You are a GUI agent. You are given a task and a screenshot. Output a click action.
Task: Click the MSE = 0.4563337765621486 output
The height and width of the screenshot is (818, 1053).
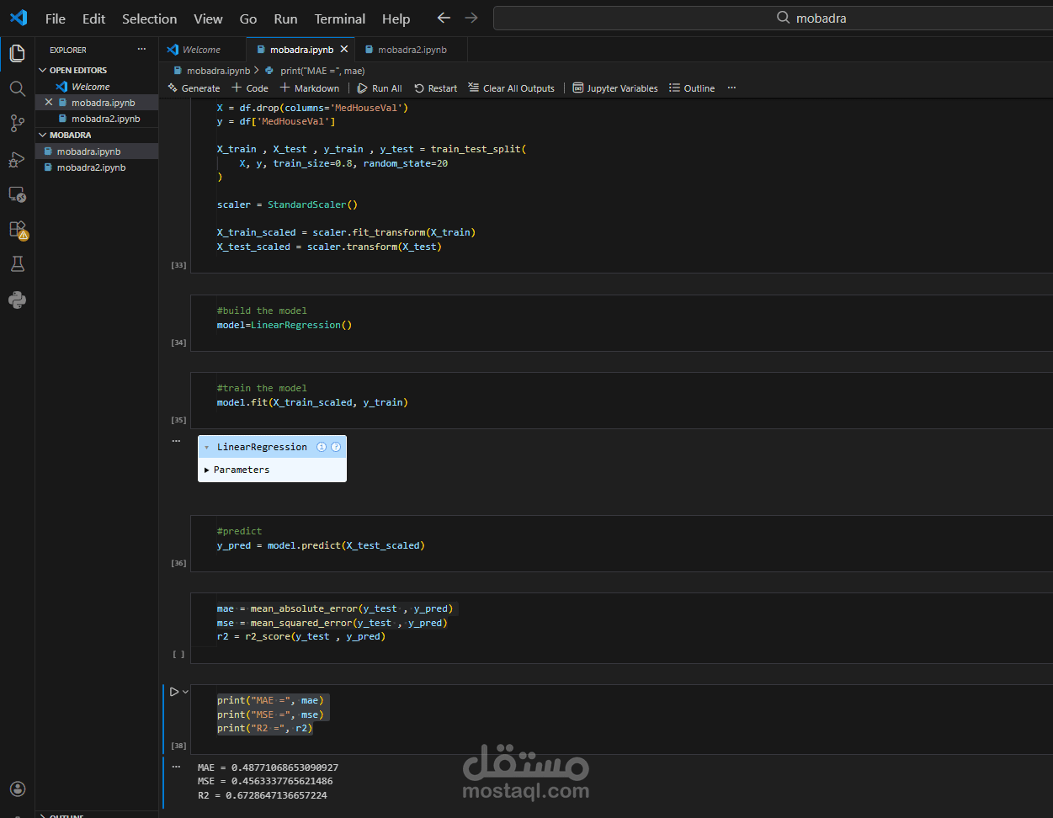(265, 781)
